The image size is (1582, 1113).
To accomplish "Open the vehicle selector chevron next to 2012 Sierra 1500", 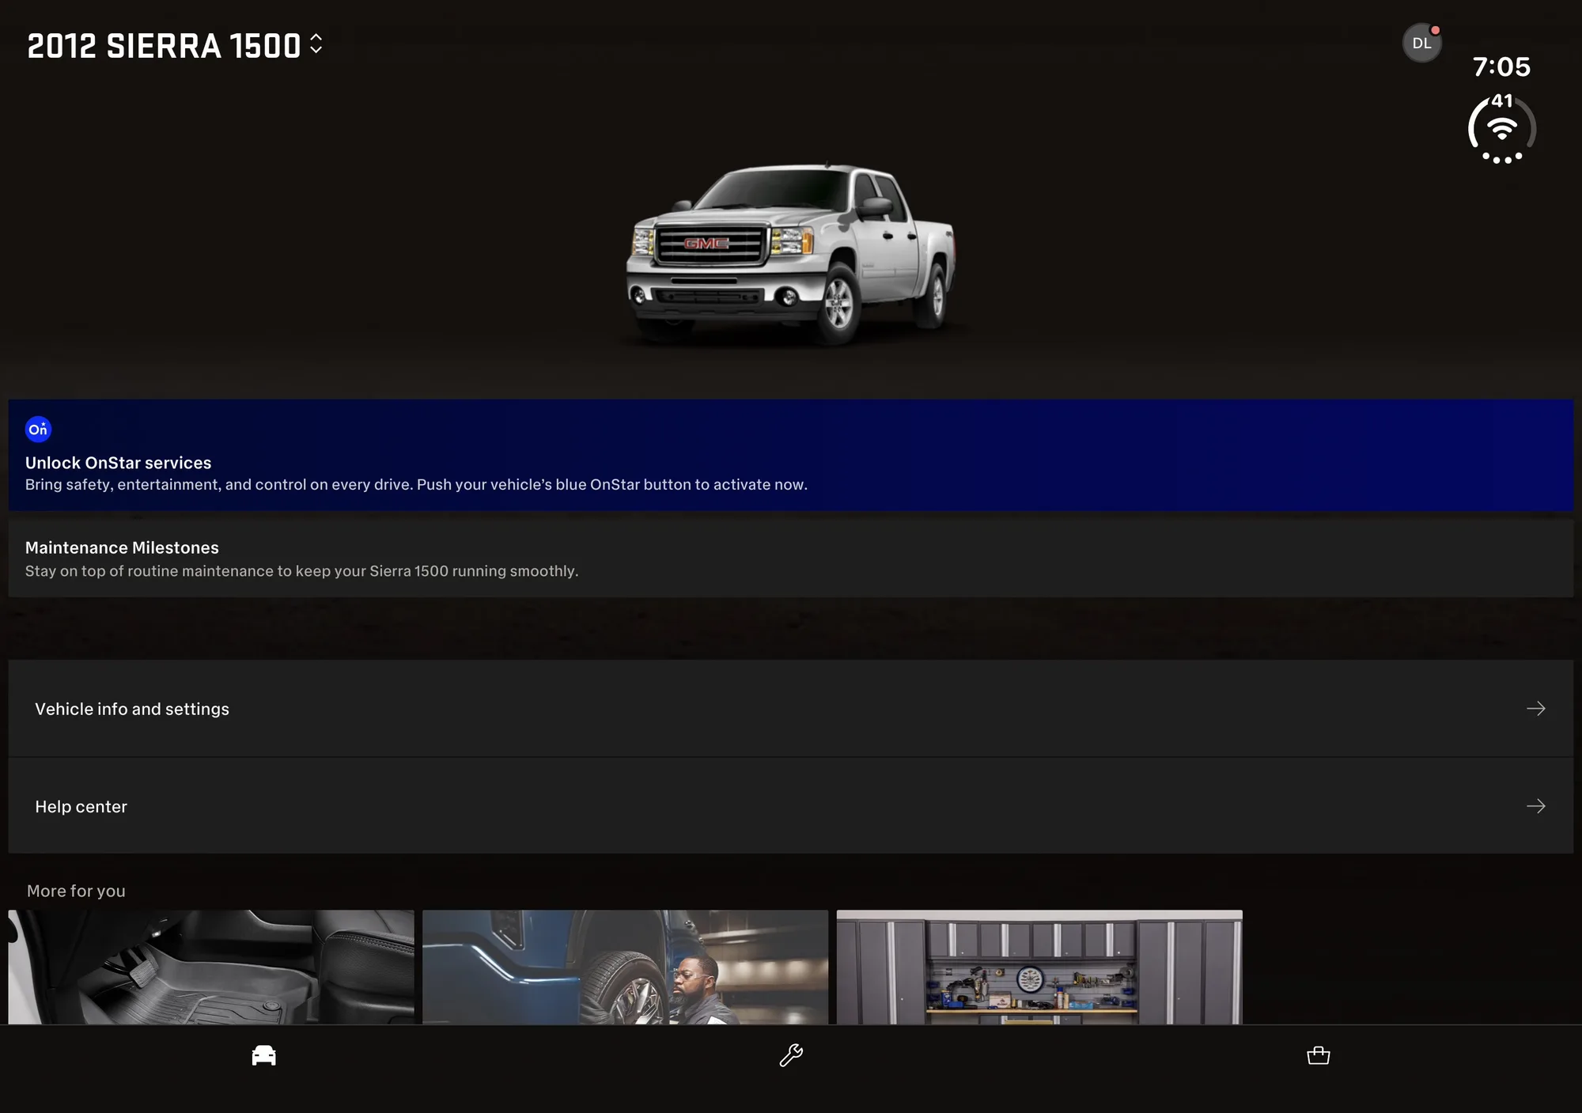I will click(x=316, y=44).
